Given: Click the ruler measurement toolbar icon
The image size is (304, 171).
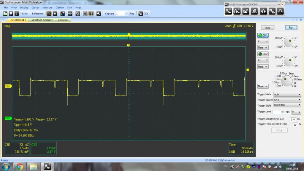Looking at the screenshot, I should (78, 14).
